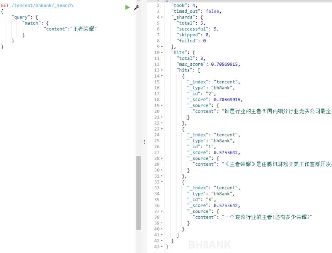Click the "_type": "bh8ank" at line 25
Viewport: 332px width, 253px height.
(x=211, y=141)
